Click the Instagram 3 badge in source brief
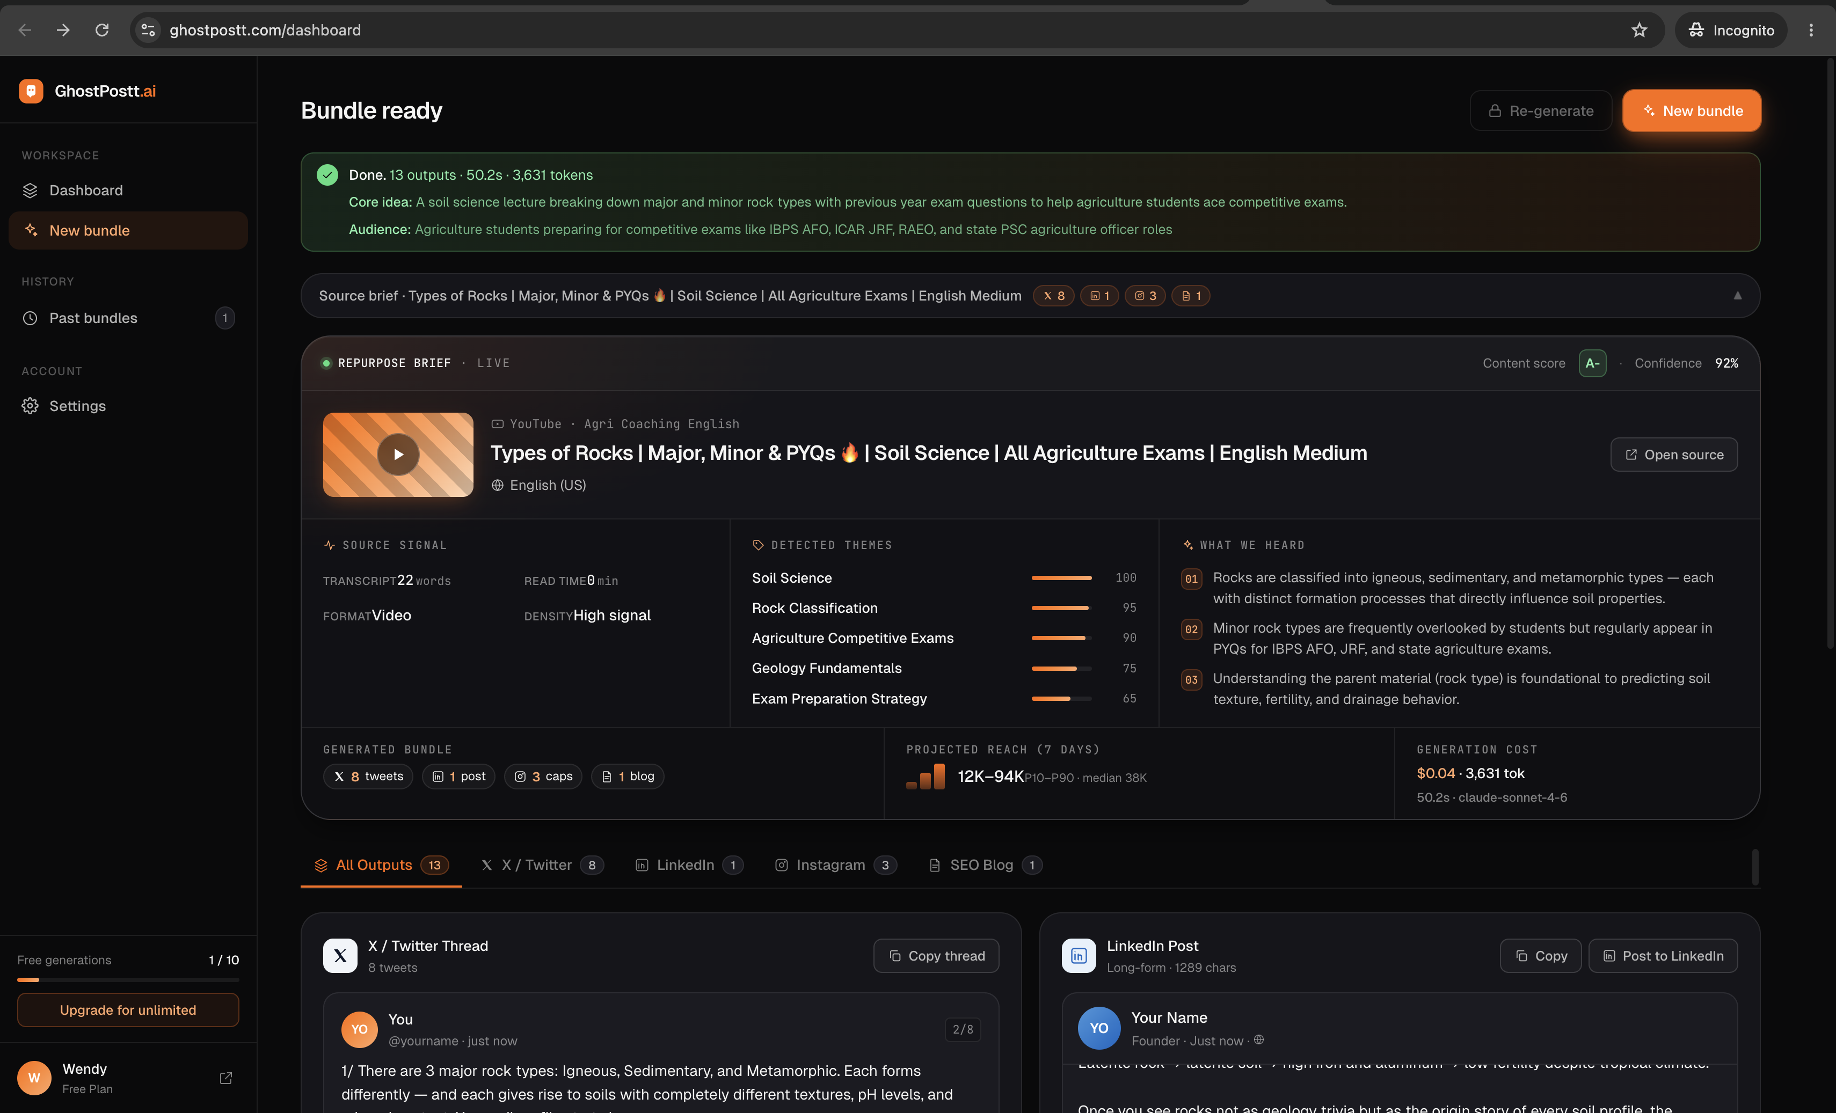 [1145, 296]
